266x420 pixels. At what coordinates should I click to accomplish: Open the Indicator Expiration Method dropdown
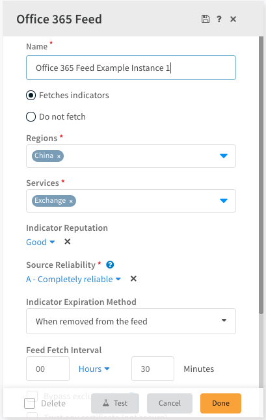pyautogui.click(x=131, y=321)
